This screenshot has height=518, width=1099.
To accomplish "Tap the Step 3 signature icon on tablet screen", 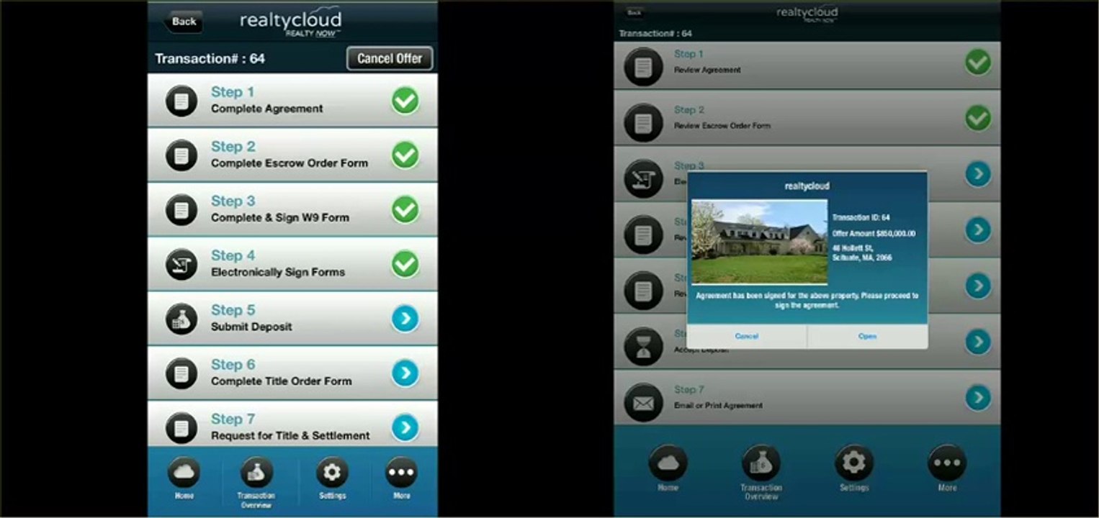I will point(643,178).
